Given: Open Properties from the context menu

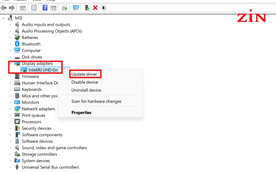Looking at the screenshot, I should click(x=81, y=113).
